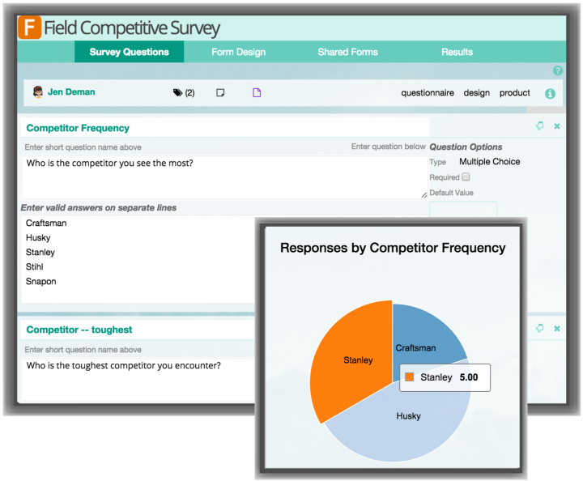
Task: Pin the Competitor -- toughest question
Action: pos(539,328)
